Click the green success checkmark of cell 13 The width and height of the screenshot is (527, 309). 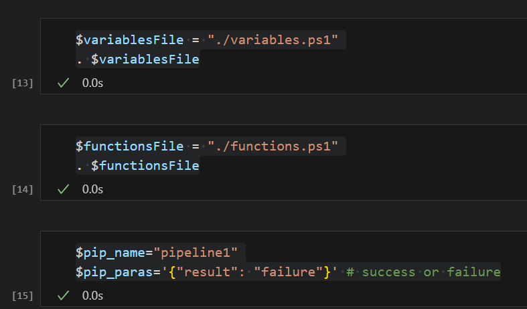[x=63, y=83]
